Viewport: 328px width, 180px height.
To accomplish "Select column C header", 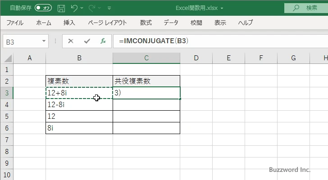I will pyautogui.click(x=146, y=58).
